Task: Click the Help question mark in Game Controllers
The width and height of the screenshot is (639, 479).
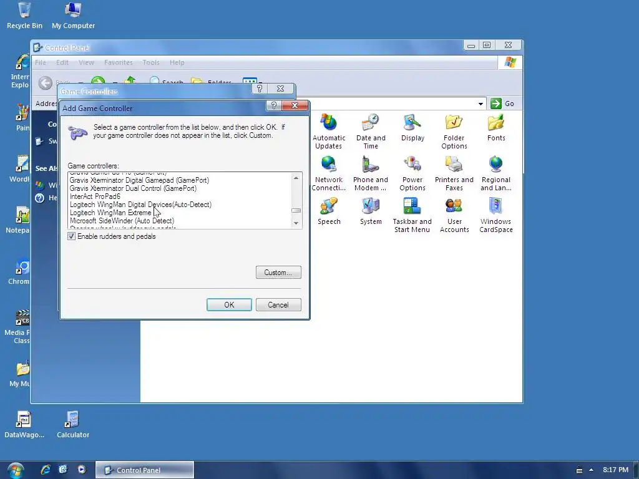Action: [x=260, y=89]
